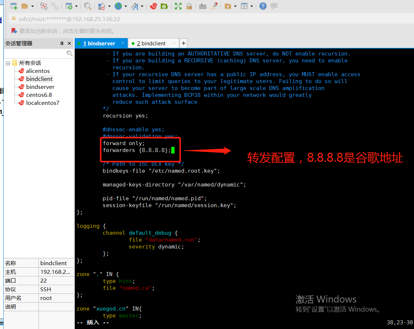Image resolution: width=414 pixels, height=329 pixels.
Task: Click the magnifier find icon in toolbar
Action: tap(88, 6)
